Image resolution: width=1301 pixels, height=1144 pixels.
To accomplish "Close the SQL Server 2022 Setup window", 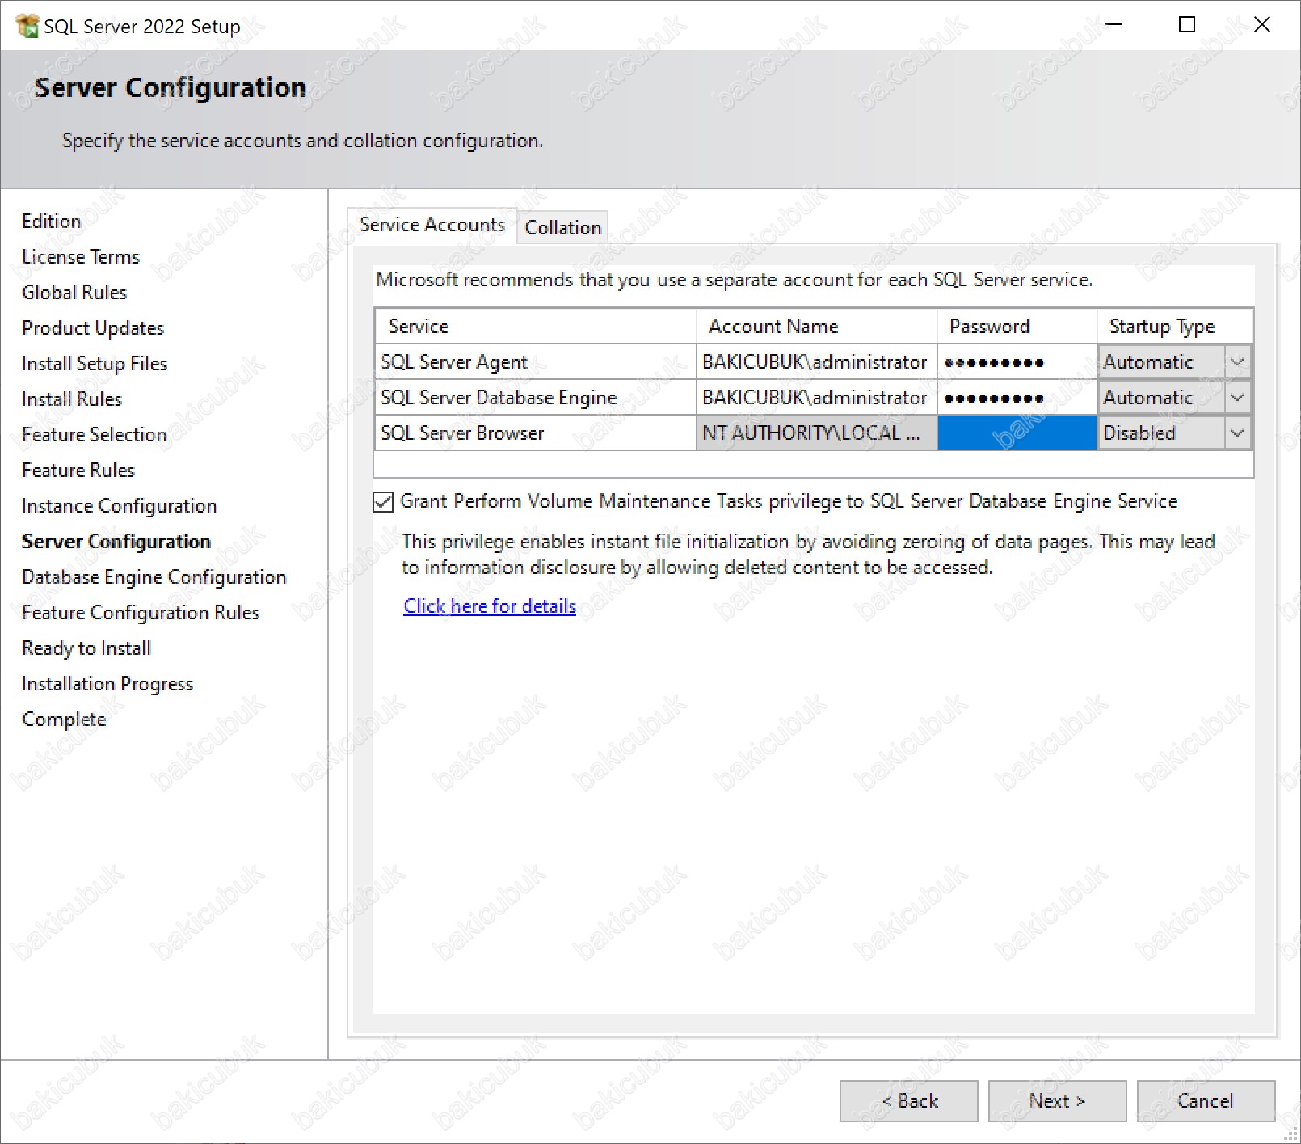I will point(1261,25).
